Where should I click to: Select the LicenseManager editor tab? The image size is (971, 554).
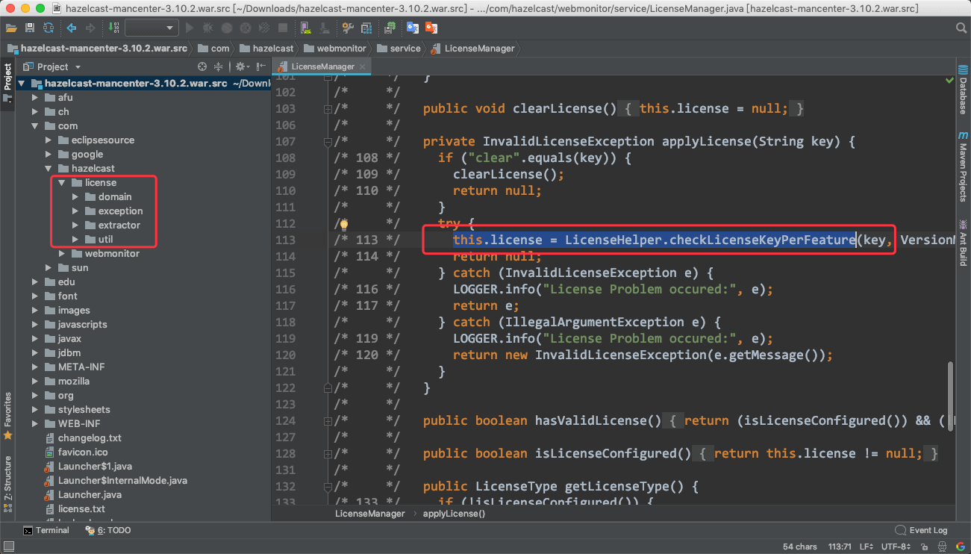click(x=322, y=66)
